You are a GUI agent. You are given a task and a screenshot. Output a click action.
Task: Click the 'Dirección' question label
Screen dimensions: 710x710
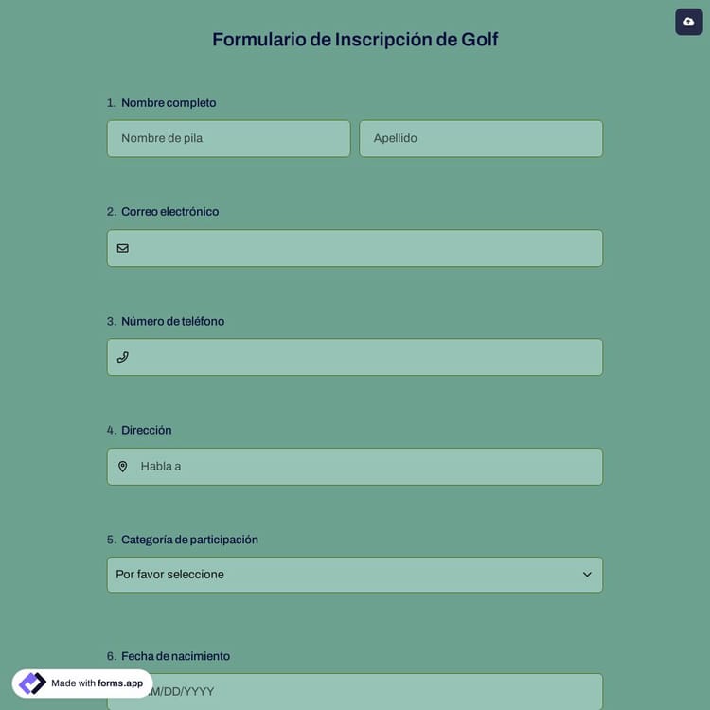point(146,430)
